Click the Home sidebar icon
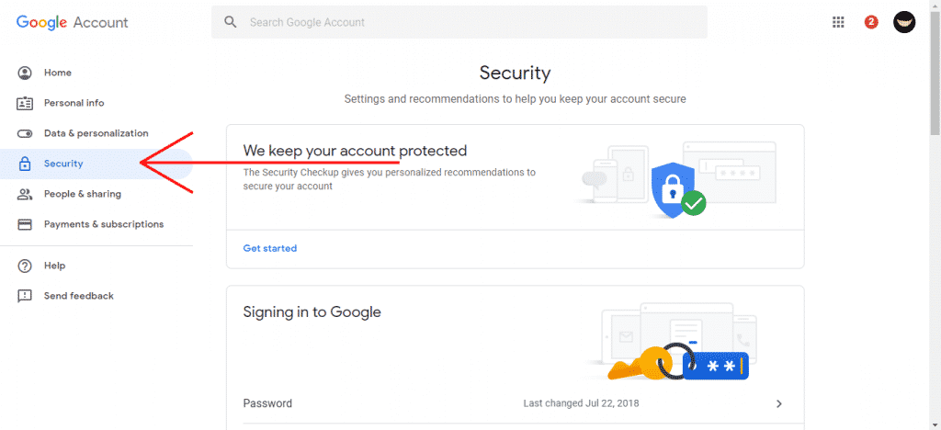 click(x=25, y=73)
